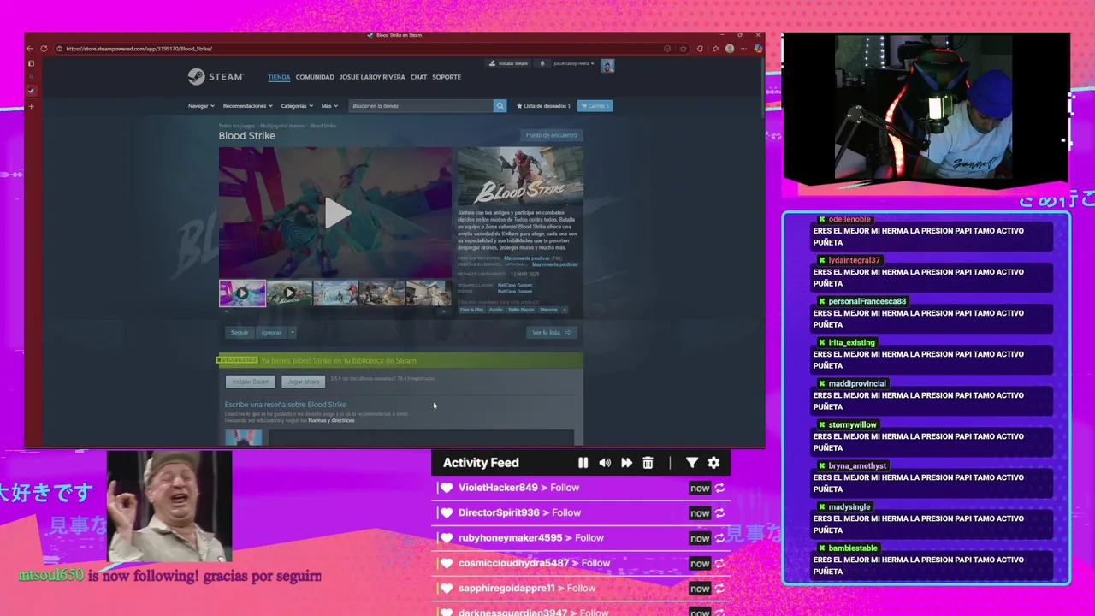Click the Mayormente positivas recent reviews link
This screenshot has width=1095, height=616.
(527, 258)
